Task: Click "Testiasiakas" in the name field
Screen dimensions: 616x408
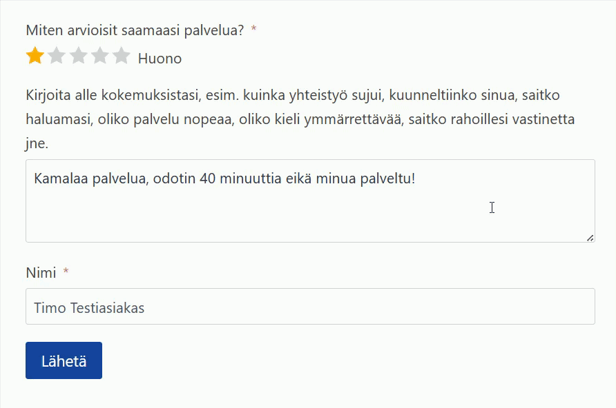Action: pos(108,308)
